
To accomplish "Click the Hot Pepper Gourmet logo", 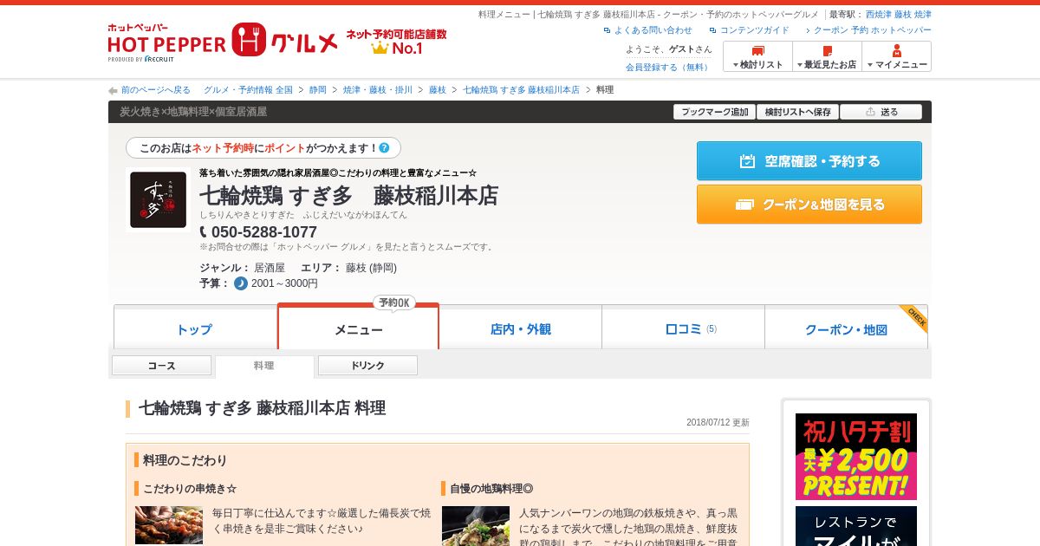I will [223, 42].
